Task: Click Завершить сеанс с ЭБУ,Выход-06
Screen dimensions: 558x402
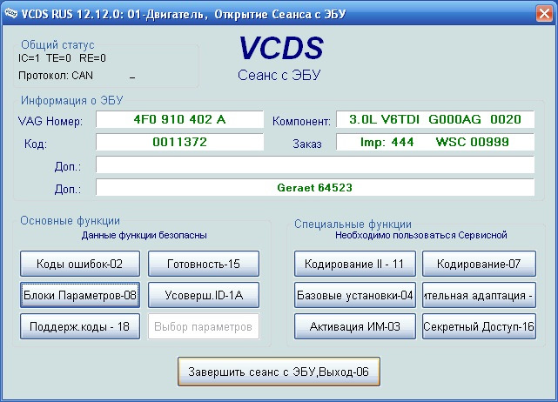Action: click(279, 372)
